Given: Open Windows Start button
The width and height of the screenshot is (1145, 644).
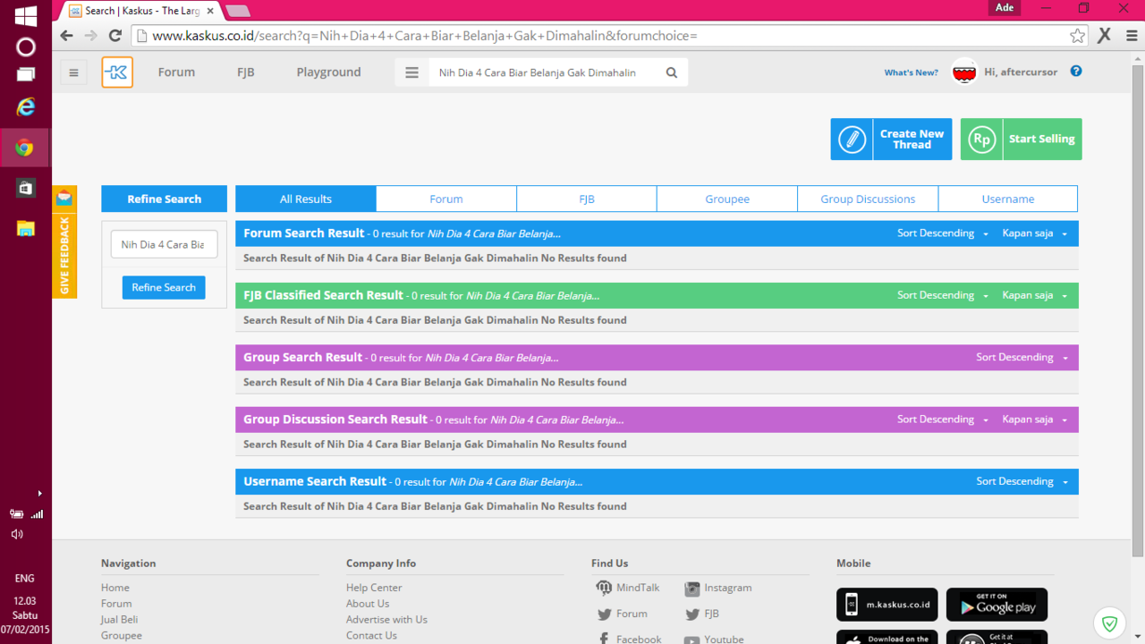Looking at the screenshot, I should [x=26, y=16].
